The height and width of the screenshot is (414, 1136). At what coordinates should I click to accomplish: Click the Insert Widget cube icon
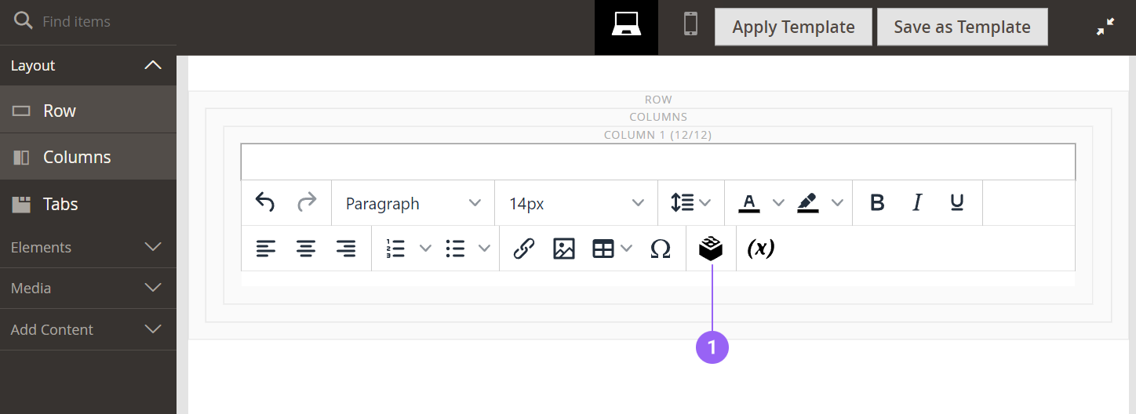point(711,249)
